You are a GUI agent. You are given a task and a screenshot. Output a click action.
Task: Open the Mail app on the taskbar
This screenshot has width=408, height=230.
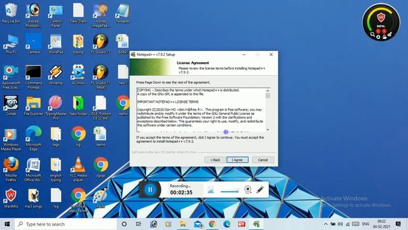click(198, 224)
